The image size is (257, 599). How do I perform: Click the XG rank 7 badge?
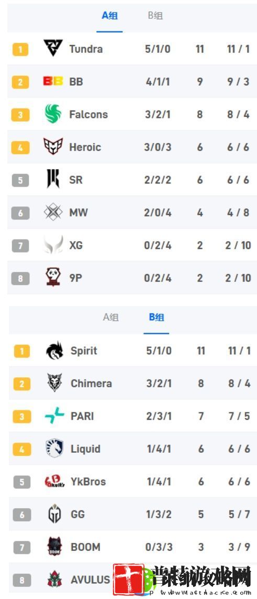20,246
